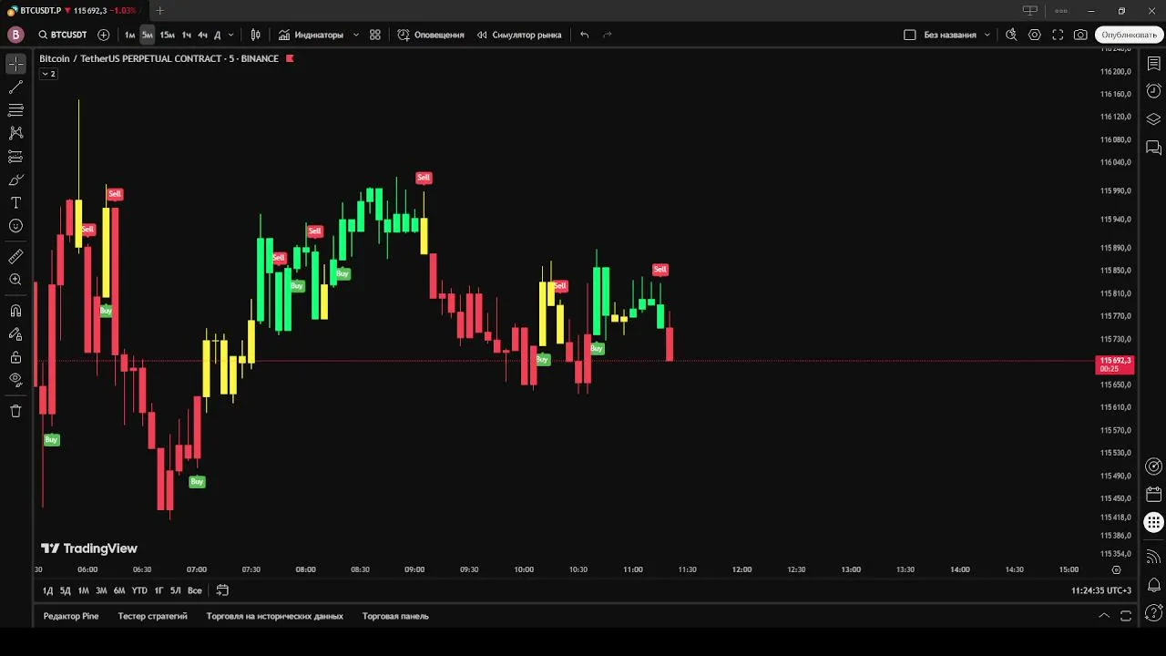The height and width of the screenshot is (656, 1166).
Task: Take a chart snapshot with camera icon
Action: (1080, 35)
